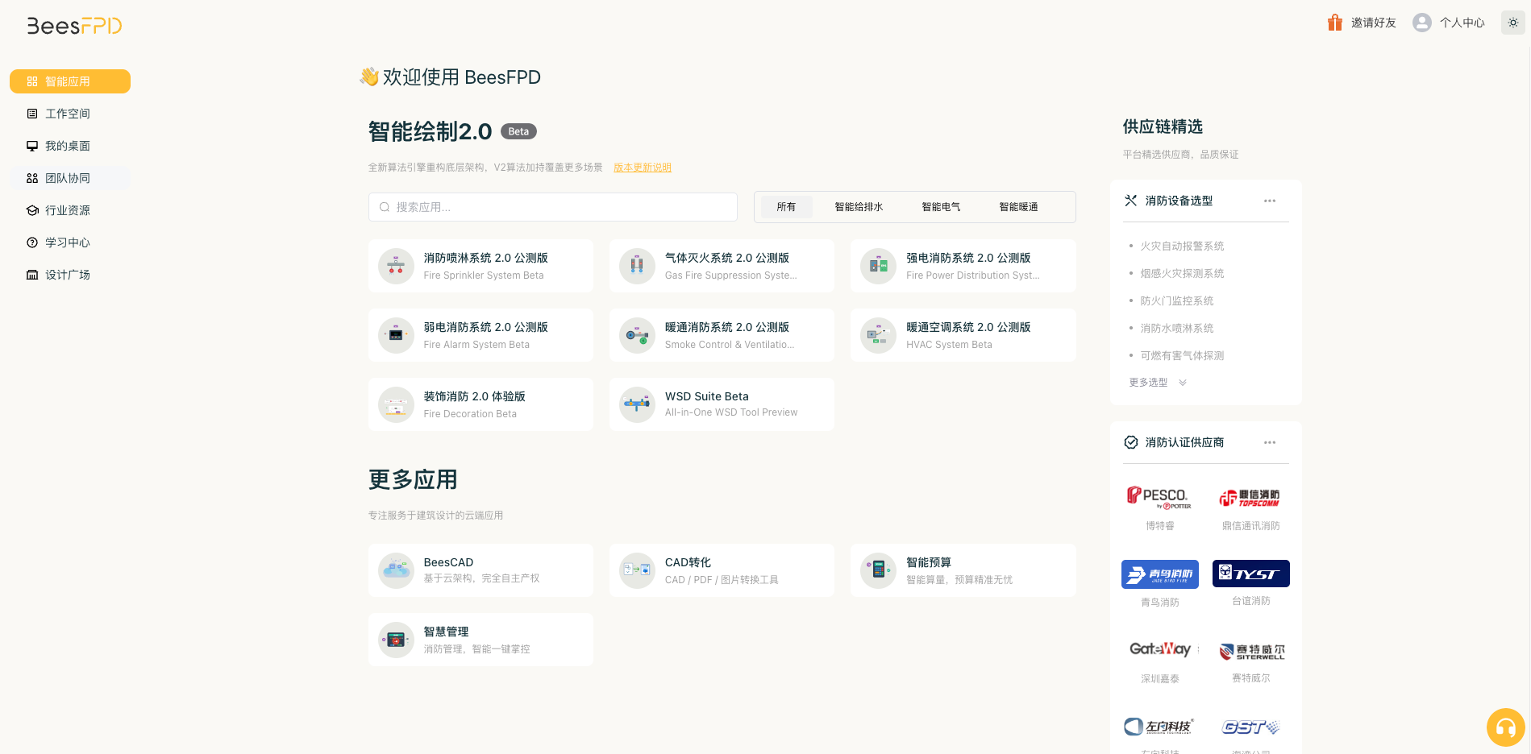
Task: Launch 消防喷淋系统 2.0 公测版 app icon
Action: [396, 265]
